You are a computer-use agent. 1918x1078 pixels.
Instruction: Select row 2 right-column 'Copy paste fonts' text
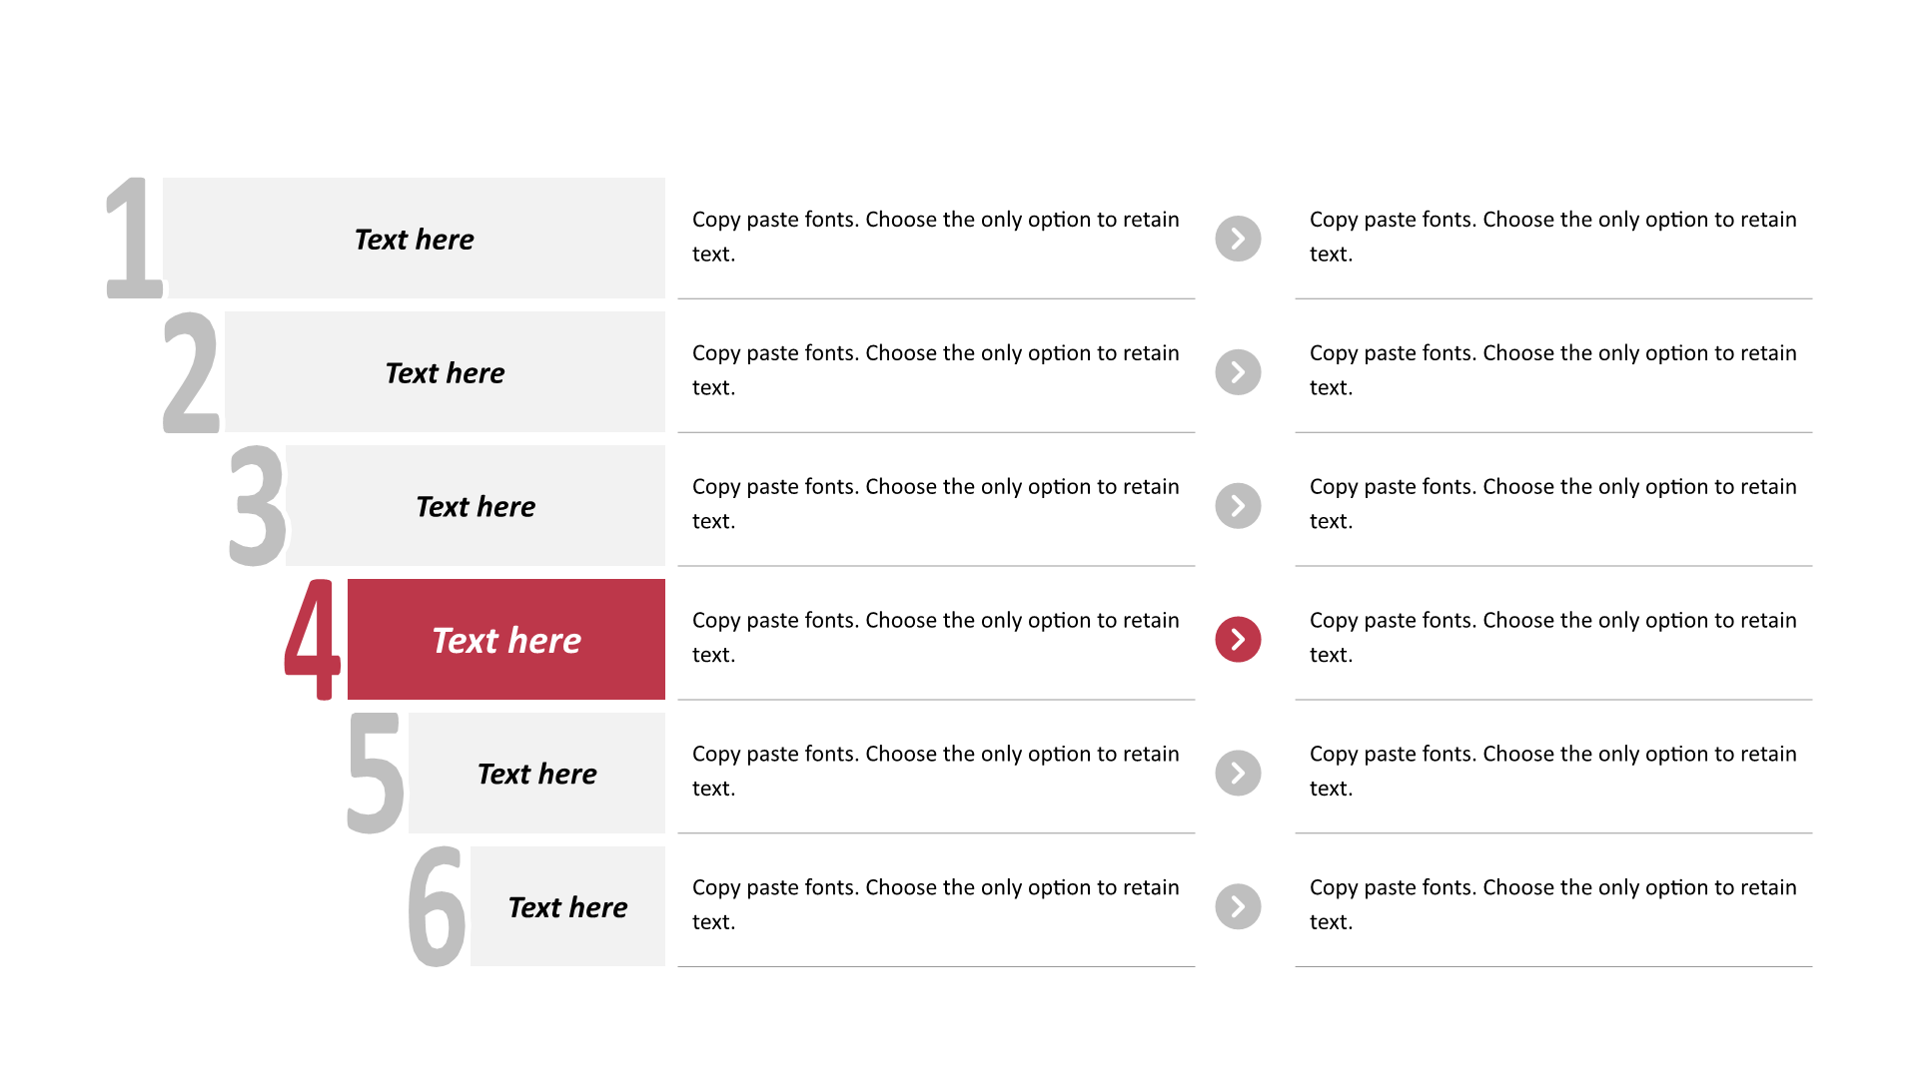click(x=1553, y=370)
